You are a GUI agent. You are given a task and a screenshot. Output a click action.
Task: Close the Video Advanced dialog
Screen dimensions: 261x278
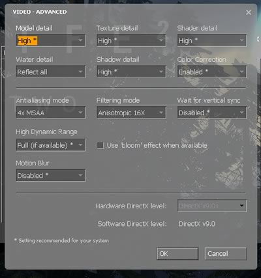pyautogui.click(x=249, y=12)
